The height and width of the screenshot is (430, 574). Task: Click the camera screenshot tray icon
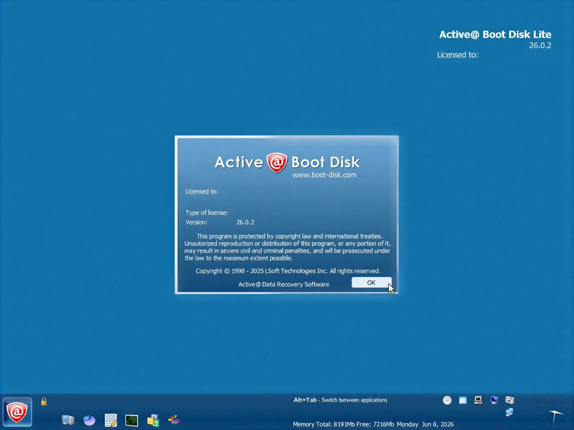(510, 400)
